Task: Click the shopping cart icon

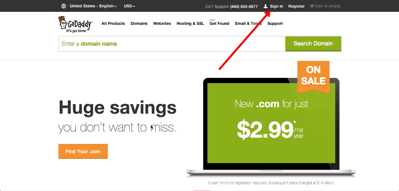Action: (312, 6)
